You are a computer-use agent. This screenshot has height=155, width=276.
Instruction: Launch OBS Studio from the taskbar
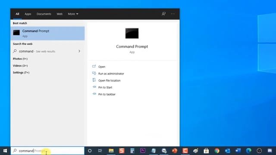[x=259, y=151]
